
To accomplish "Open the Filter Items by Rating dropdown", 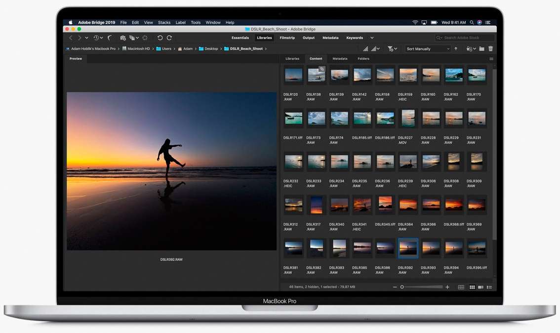I will tap(393, 48).
